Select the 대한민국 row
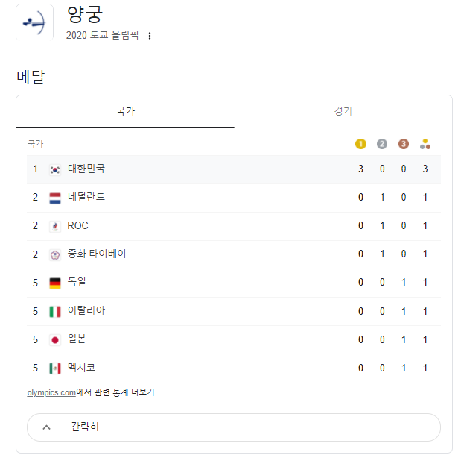This screenshot has height=458, width=464. click(x=234, y=169)
